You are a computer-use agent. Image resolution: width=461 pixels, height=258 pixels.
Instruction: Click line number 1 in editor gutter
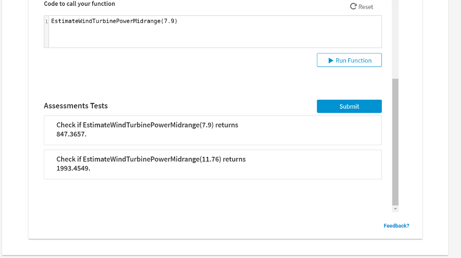coord(46,22)
